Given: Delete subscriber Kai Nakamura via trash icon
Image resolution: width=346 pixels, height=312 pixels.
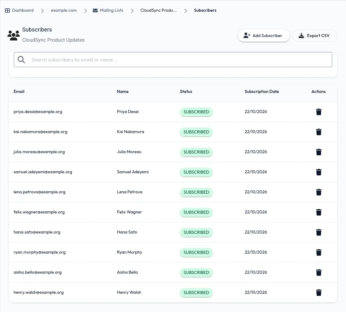Looking at the screenshot, I should point(319,132).
